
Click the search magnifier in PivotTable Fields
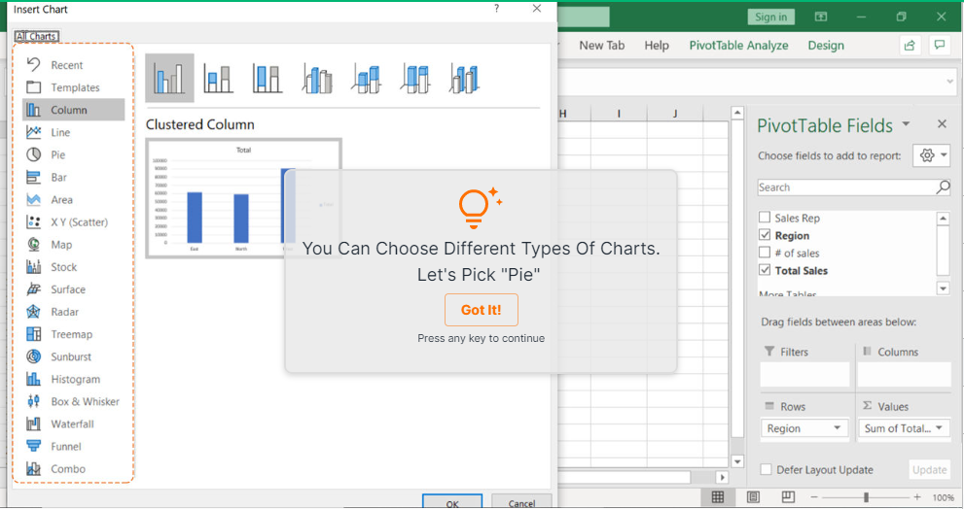[x=943, y=187]
